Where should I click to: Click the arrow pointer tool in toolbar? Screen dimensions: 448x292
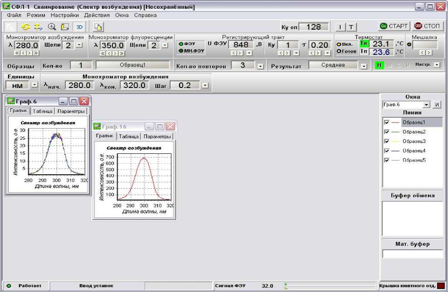point(10,27)
